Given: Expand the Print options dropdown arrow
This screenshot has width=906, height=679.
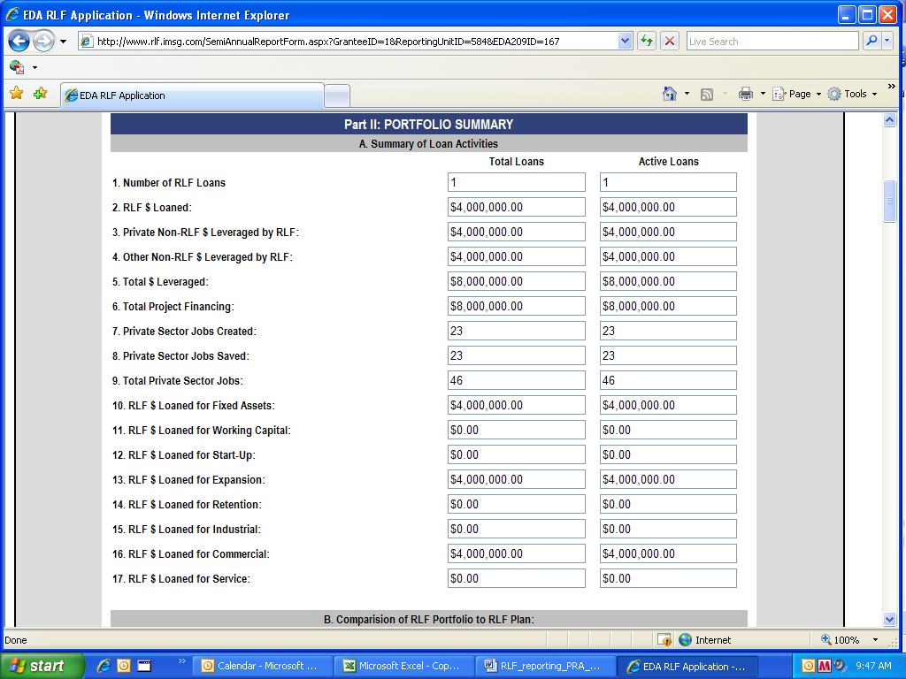Looking at the screenshot, I should tap(763, 94).
